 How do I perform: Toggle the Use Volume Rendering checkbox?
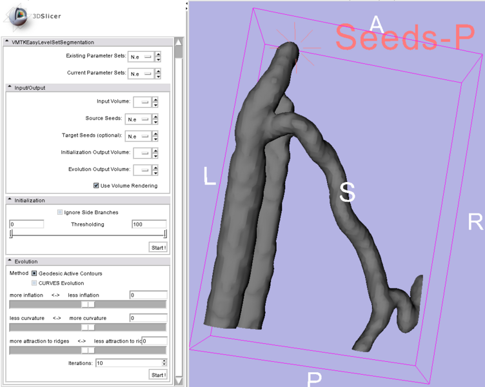coord(96,186)
